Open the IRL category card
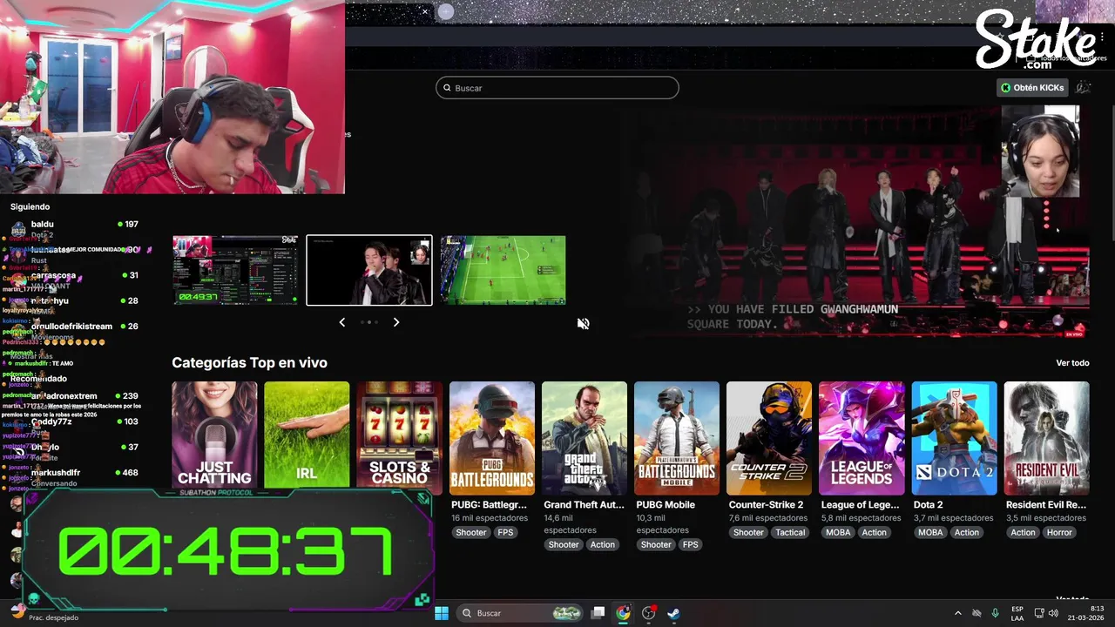This screenshot has width=1115, height=627. [x=307, y=435]
